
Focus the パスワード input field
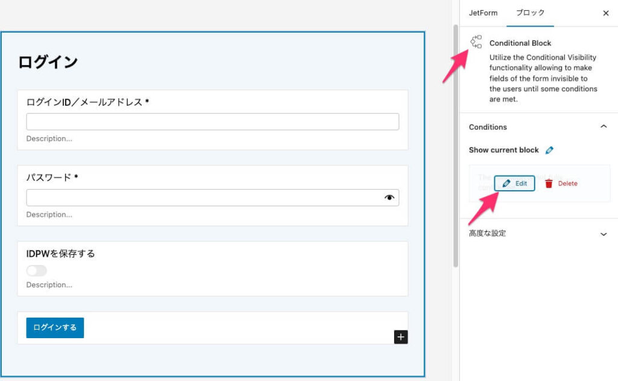pyautogui.click(x=202, y=197)
